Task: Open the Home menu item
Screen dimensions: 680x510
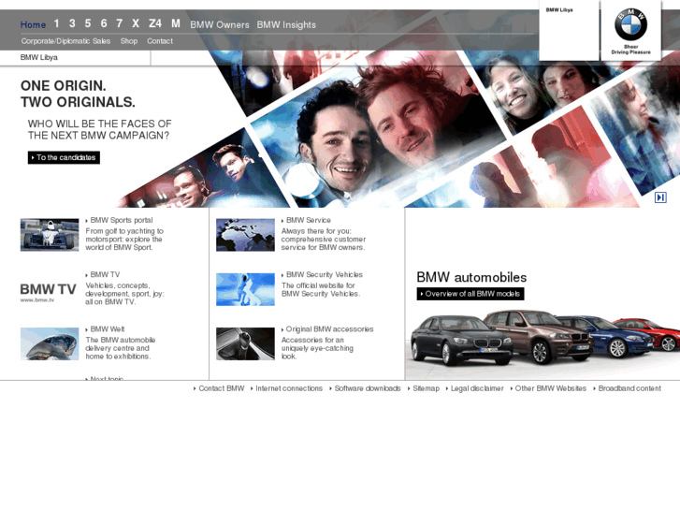Action: pos(33,24)
